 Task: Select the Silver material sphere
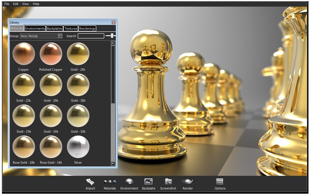pos(78,147)
